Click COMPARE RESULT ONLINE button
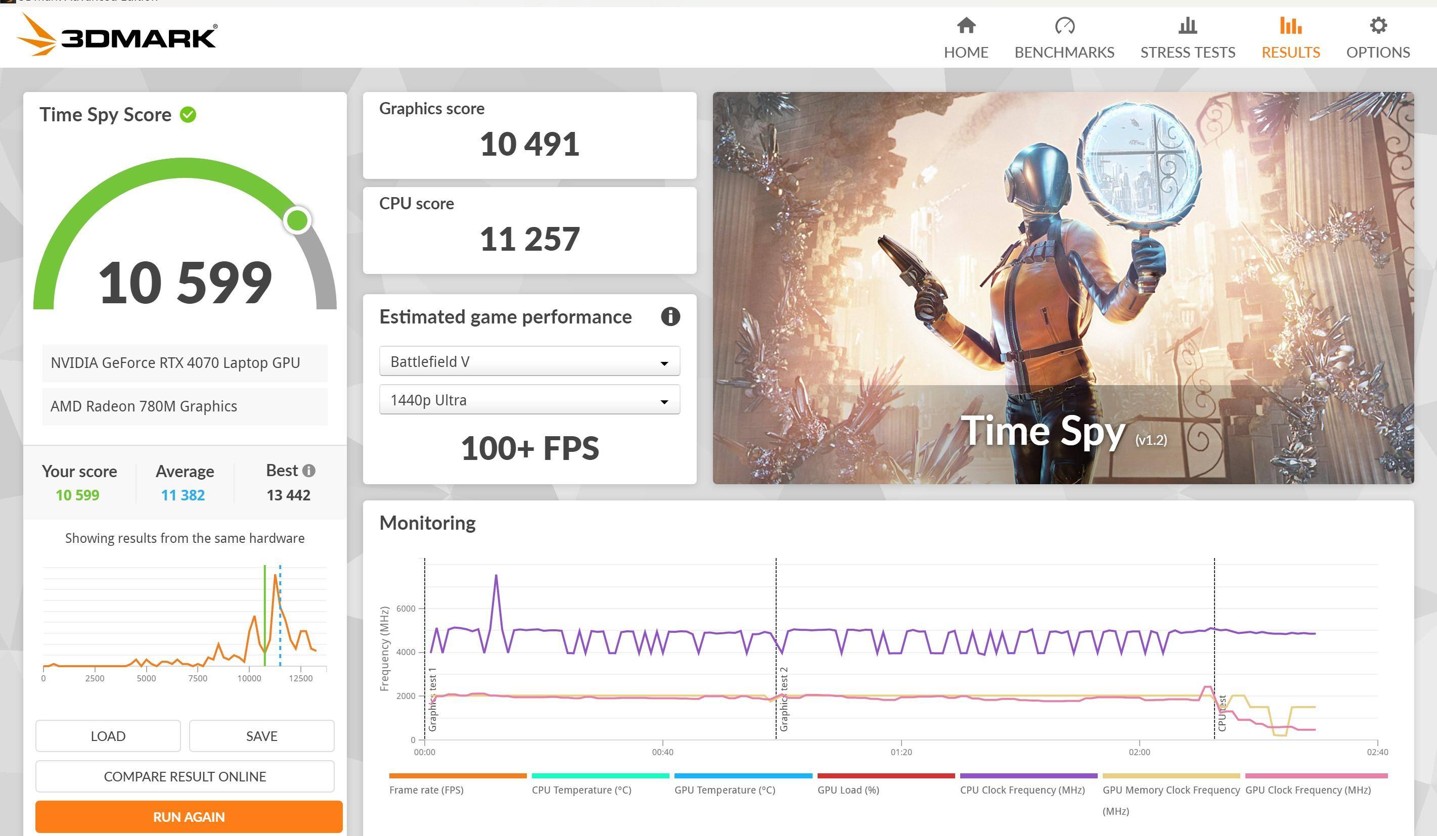Image resolution: width=1437 pixels, height=836 pixels. click(185, 776)
